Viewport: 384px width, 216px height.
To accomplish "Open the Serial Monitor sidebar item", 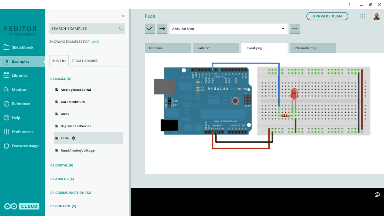I will (19, 90).
